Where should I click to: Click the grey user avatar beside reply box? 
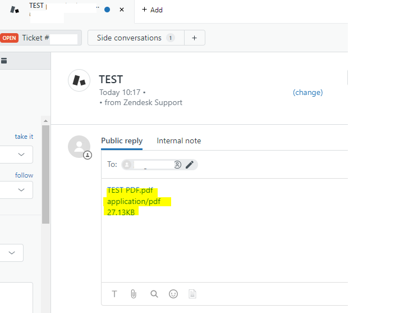[79, 147]
